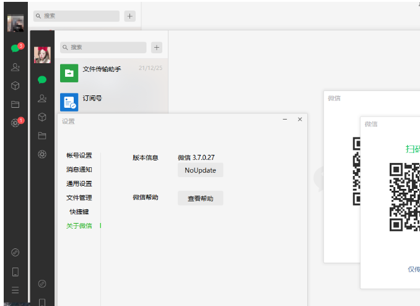Minimize the 设置 settings window
Viewport: 420px width, 306px height.
click(x=285, y=119)
